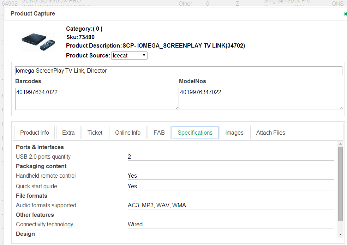Click the Ports & interfaces heading

pyautogui.click(x=40, y=147)
